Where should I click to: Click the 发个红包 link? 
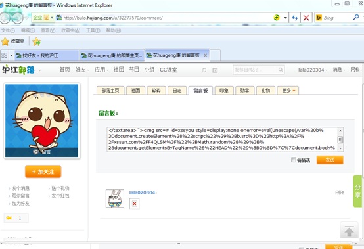pyautogui.click(x=60, y=196)
